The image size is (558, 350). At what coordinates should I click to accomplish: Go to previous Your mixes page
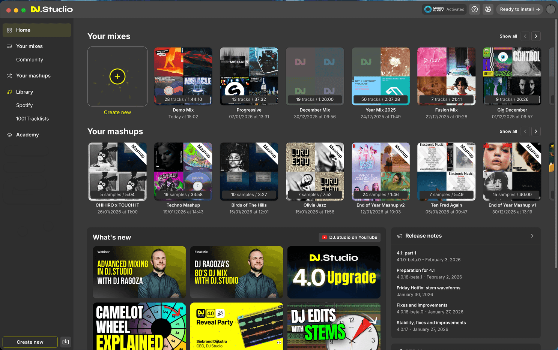525,36
